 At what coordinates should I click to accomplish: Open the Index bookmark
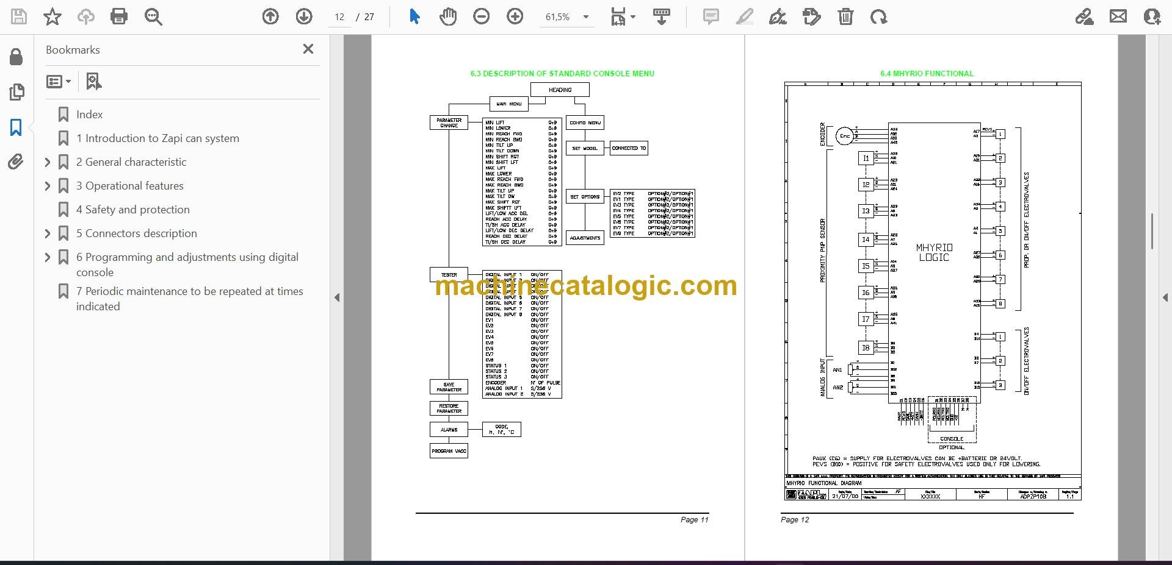click(x=89, y=115)
